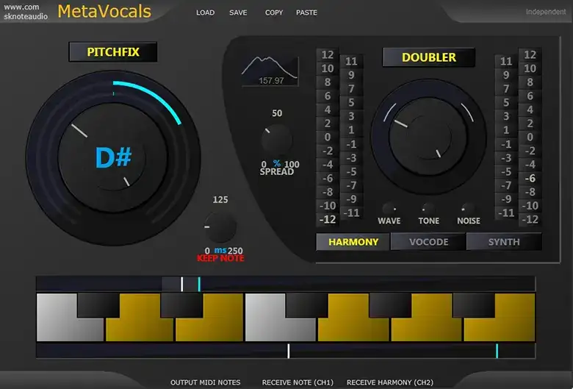Select interval 12 in left harmony column

click(x=328, y=54)
